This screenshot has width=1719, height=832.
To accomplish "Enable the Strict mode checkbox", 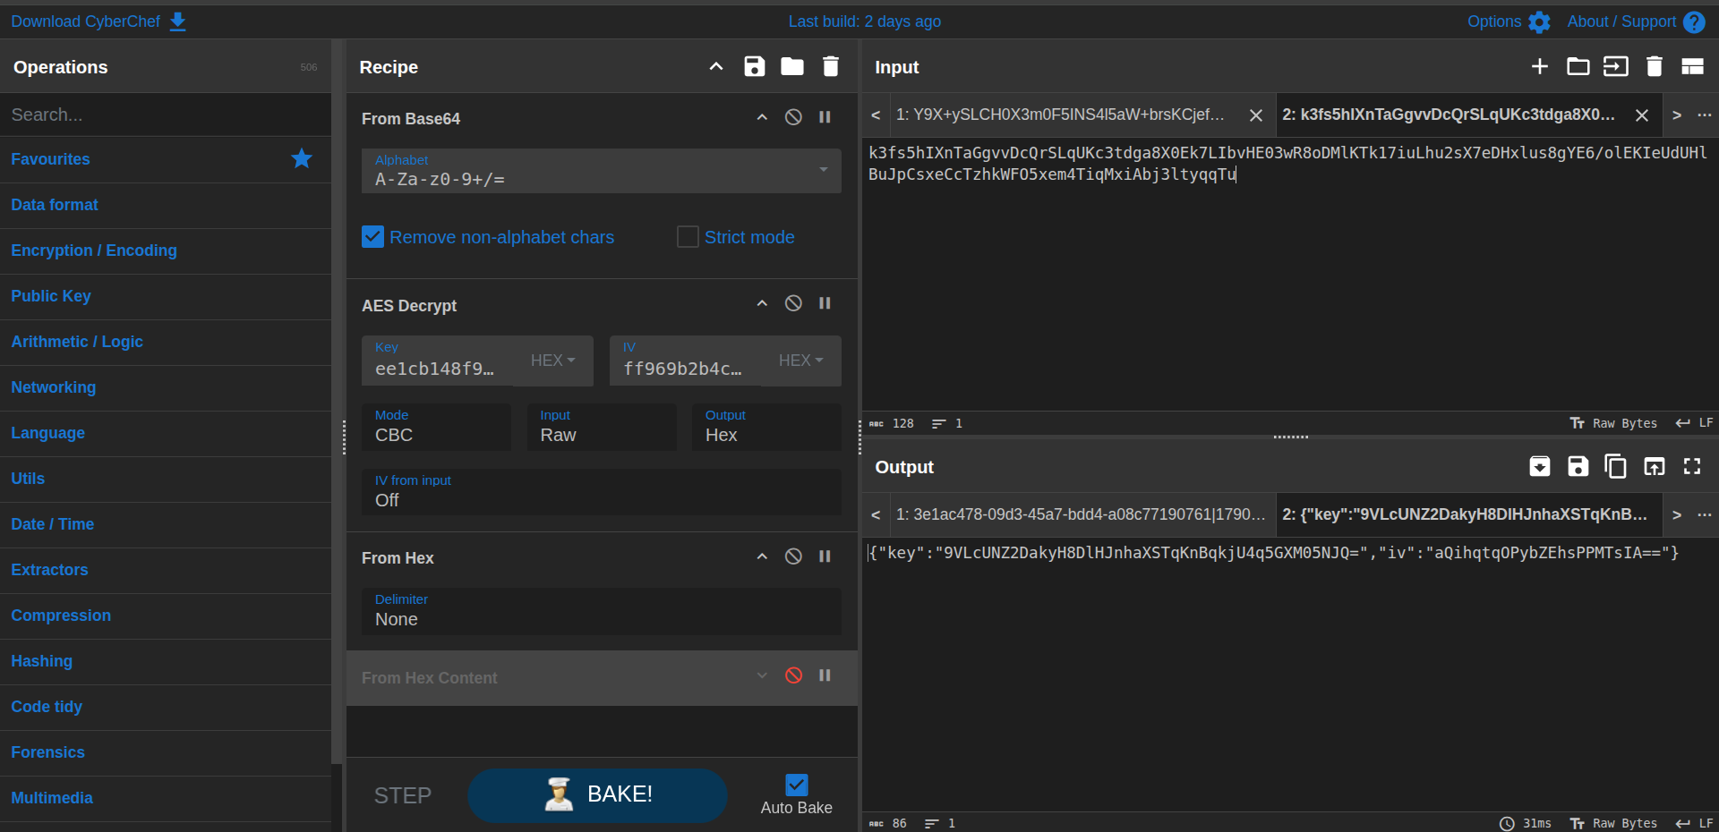I will (688, 237).
